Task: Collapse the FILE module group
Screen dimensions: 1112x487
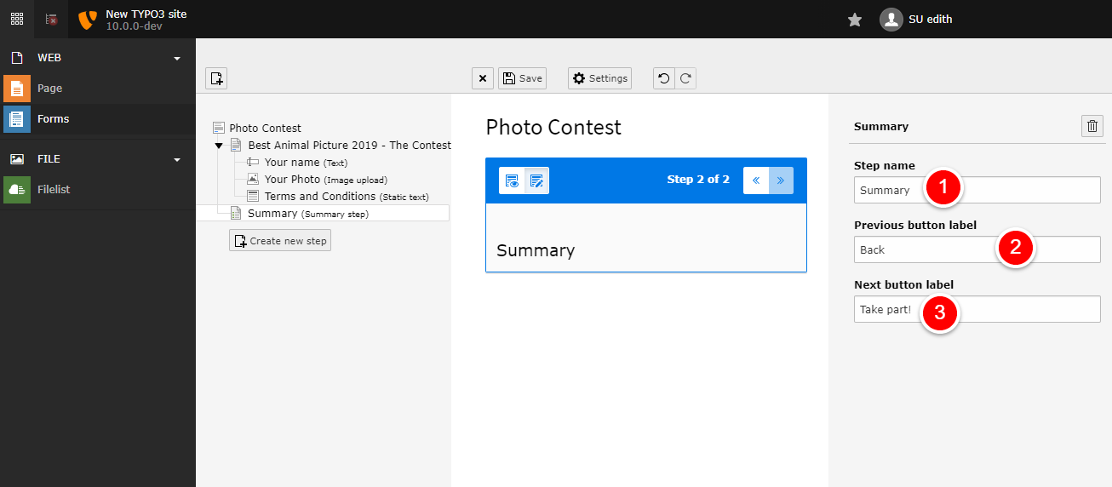Action: click(177, 160)
